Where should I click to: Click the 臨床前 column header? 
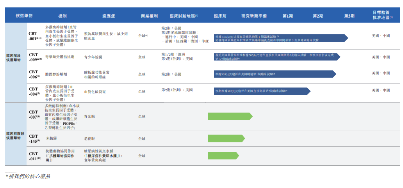(x=220, y=16)
